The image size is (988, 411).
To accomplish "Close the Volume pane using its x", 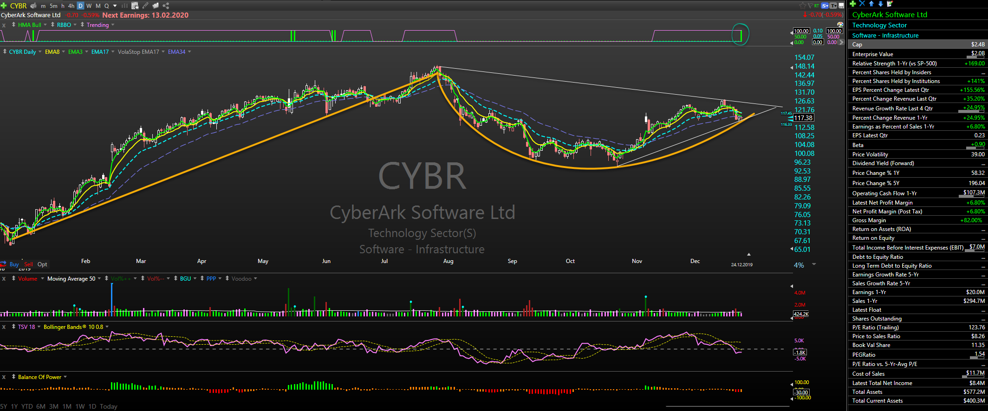I will 4,279.
